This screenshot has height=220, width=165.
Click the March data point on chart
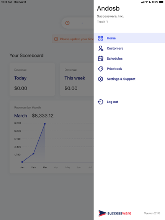pyautogui.click(x=45, y=124)
